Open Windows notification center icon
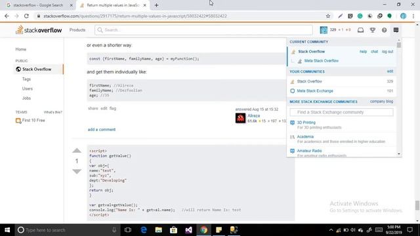The image size is (420, 236). pyautogui.click(x=409, y=230)
